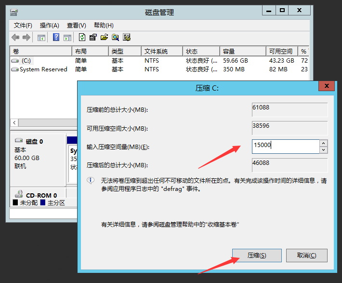Select the (C:) volume row
This screenshot has width=342, height=283.
coord(26,61)
